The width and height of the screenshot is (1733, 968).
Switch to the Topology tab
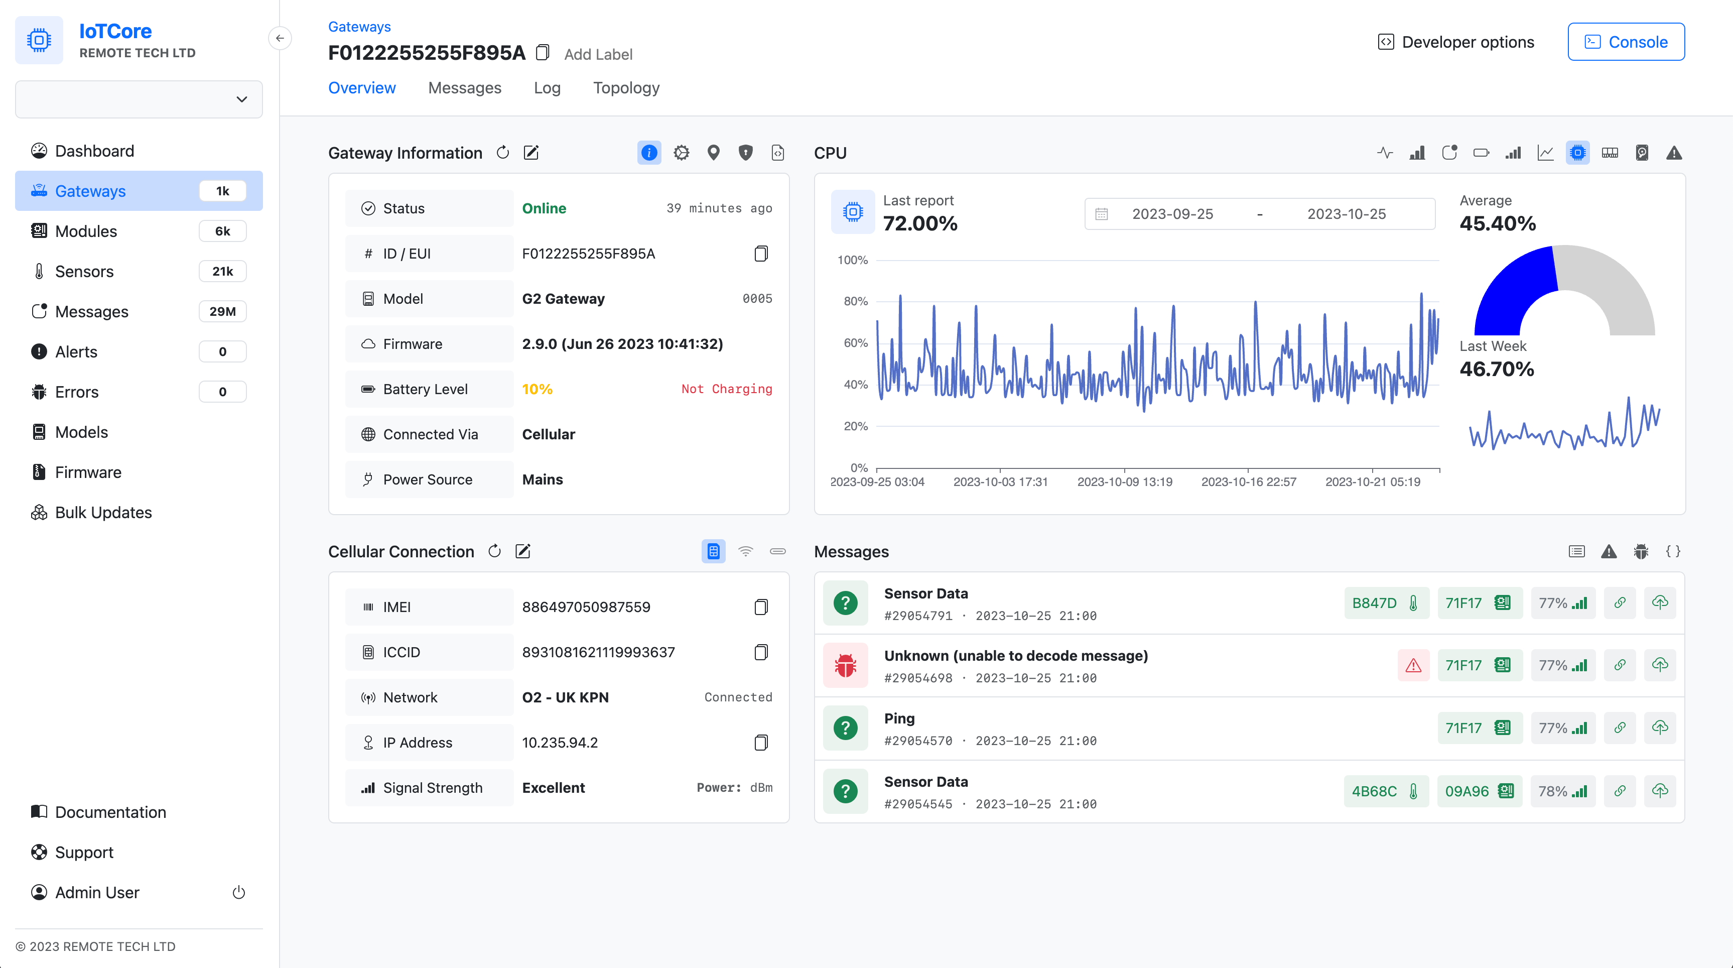626,87
